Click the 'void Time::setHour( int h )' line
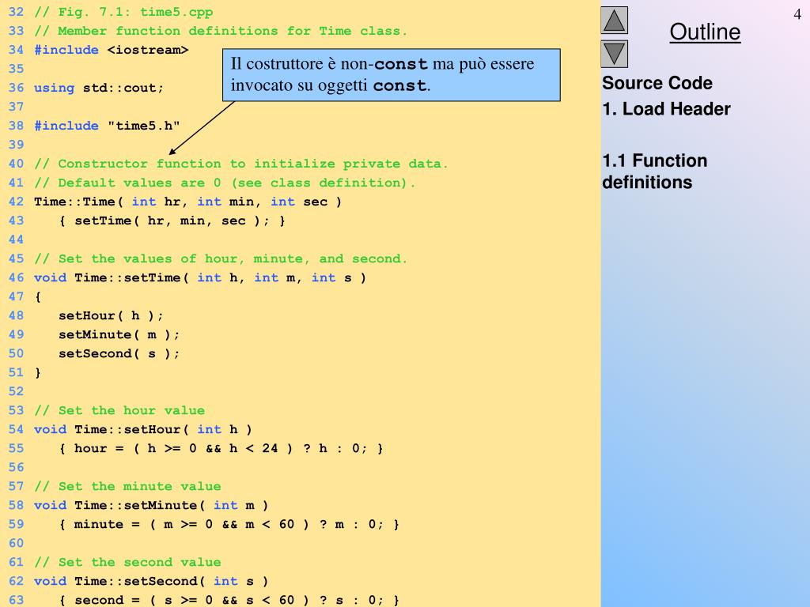The height and width of the screenshot is (607, 810). click(143, 429)
